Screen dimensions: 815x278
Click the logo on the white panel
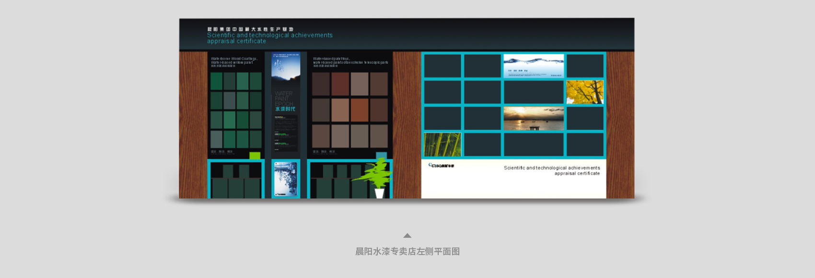point(441,166)
